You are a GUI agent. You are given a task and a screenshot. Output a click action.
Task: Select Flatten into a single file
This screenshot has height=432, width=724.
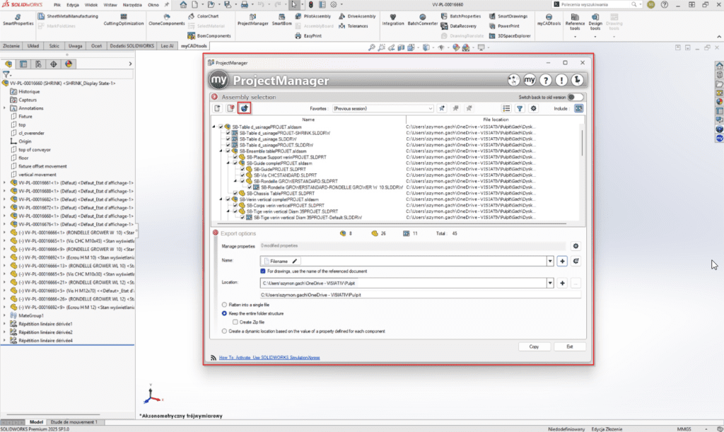point(224,305)
